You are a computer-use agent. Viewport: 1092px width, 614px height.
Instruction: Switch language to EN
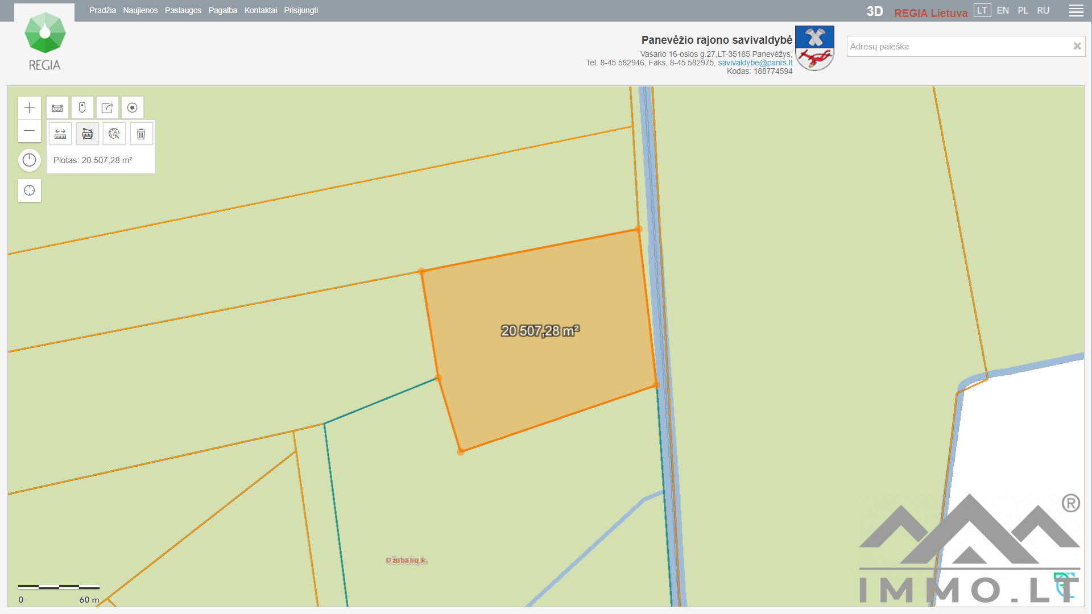tap(1003, 10)
